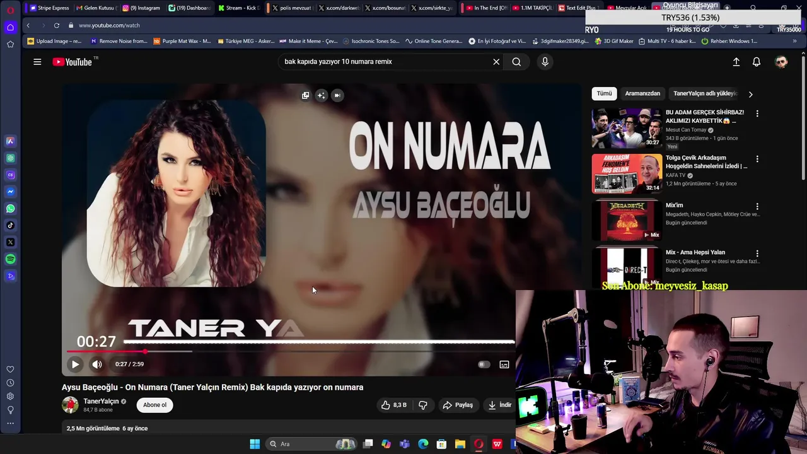Open the account avatar menu
807x454 pixels.
click(x=781, y=62)
